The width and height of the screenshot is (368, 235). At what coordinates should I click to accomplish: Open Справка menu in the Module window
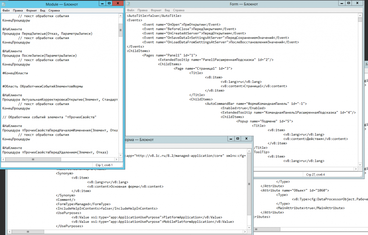pos(54,10)
